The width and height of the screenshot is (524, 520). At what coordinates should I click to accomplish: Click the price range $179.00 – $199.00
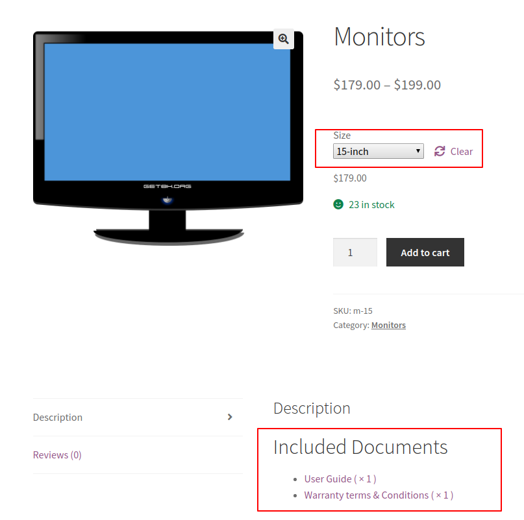click(387, 84)
